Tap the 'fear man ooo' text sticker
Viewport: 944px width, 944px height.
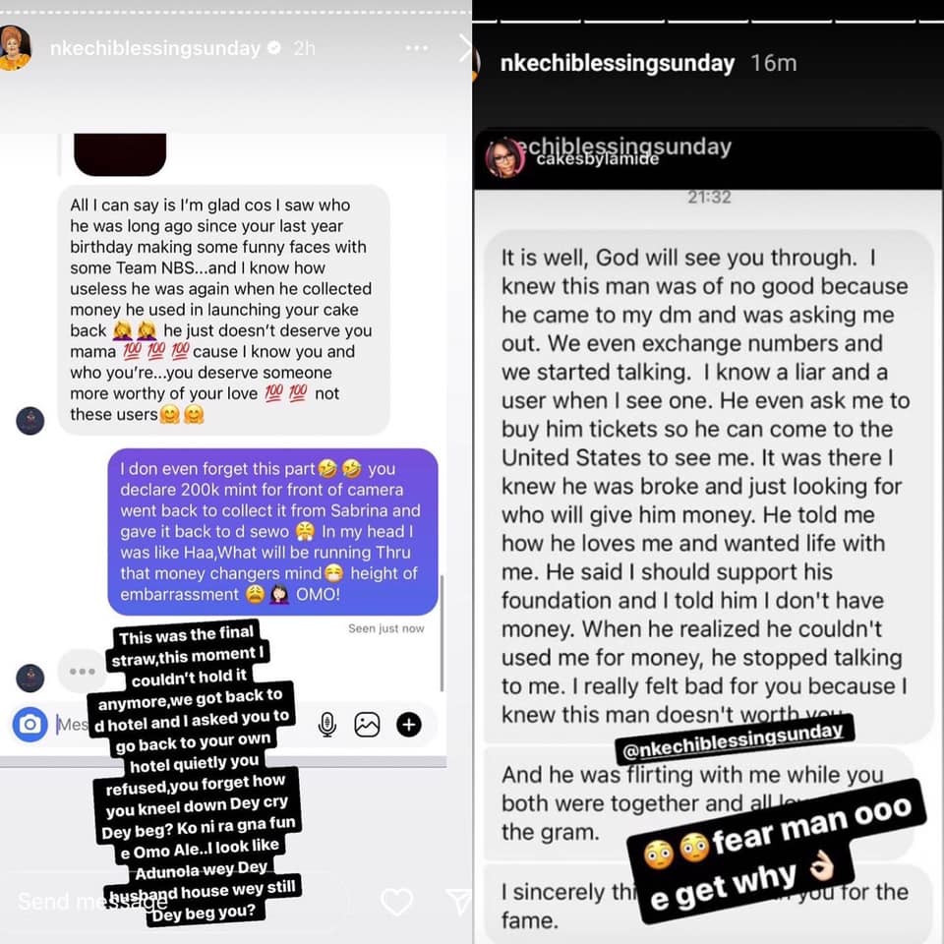(x=777, y=851)
